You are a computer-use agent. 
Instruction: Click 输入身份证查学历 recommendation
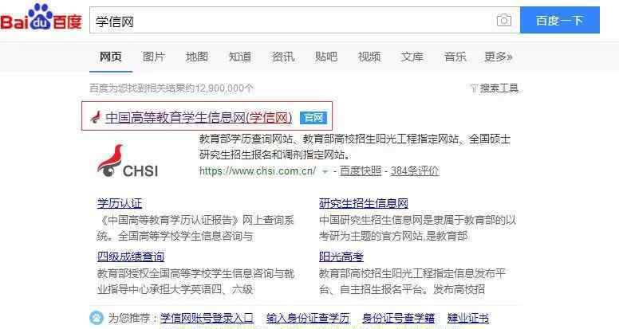tap(309, 318)
